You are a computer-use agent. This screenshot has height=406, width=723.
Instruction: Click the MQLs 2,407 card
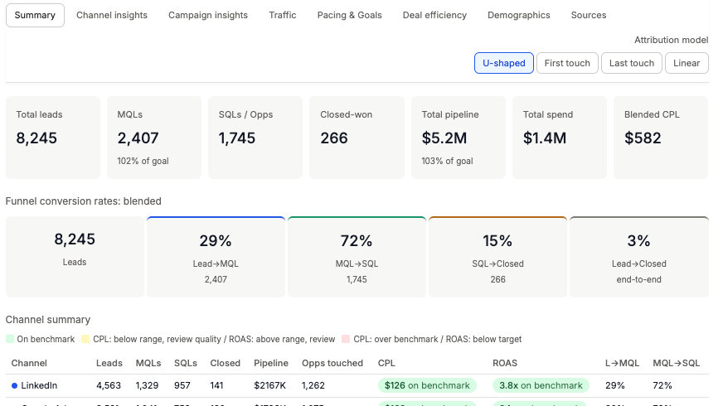pos(154,138)
